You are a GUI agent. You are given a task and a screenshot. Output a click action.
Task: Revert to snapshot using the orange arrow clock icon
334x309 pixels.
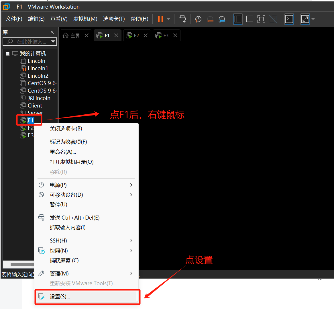(x=210, y=19)
